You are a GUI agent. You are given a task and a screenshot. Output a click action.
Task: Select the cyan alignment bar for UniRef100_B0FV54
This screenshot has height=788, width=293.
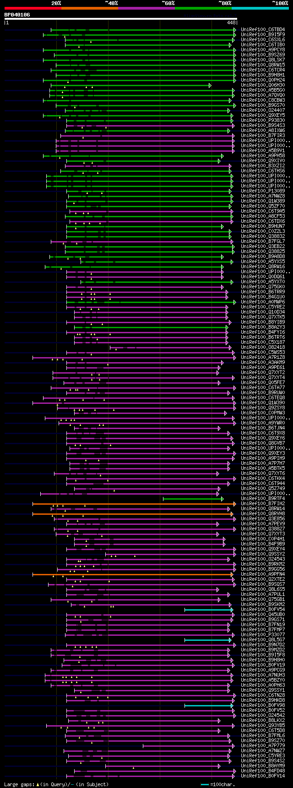tap(208, 610)
